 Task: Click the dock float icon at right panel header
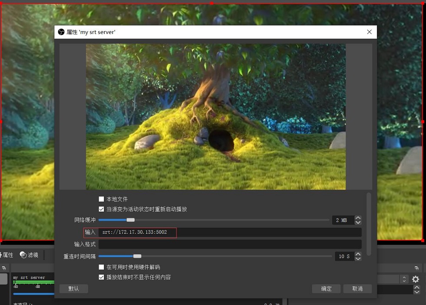pyautogui.click(x=416, y=268)
